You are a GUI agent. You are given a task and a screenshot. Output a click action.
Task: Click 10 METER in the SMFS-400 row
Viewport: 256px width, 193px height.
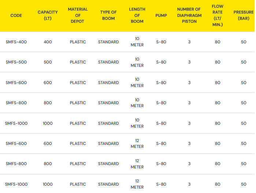(137, 42)
